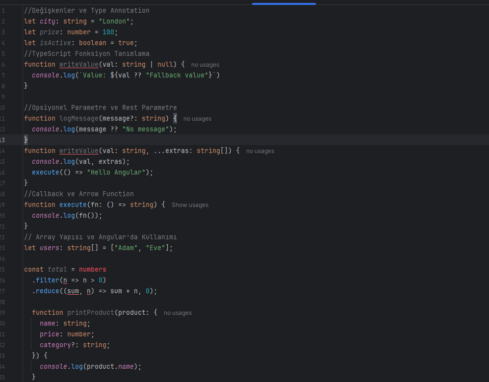This screenshot has width=489, height=382.
Task: Click the execute function name on line 19
Action: pyautogui.click(x=73, y=204)
